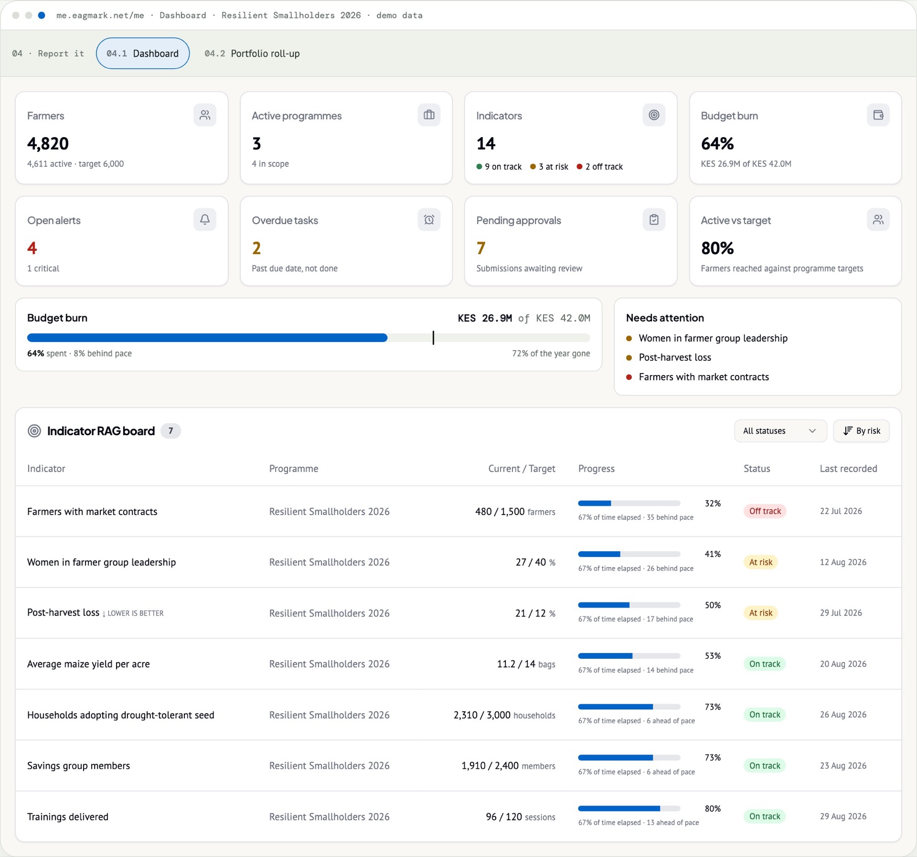The height and width of the screenshot is (857, 917).
Task: Click the By risk sort button
Action: [861, 431]
